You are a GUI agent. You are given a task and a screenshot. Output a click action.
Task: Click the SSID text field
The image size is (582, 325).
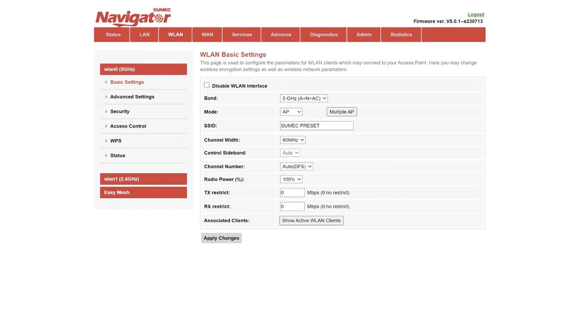pyautogui.click(x=317, y=126)
